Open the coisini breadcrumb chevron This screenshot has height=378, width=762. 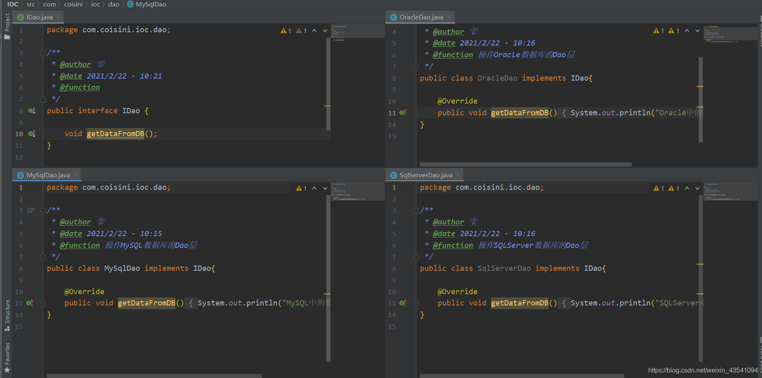[x=85, y=4]
